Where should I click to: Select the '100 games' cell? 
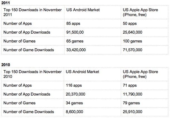132,41
